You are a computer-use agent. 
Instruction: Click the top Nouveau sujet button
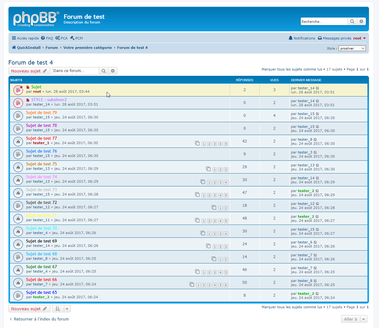coord(29,71)
